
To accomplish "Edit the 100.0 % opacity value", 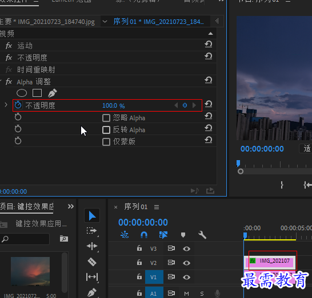I will (x=113, y=105).
